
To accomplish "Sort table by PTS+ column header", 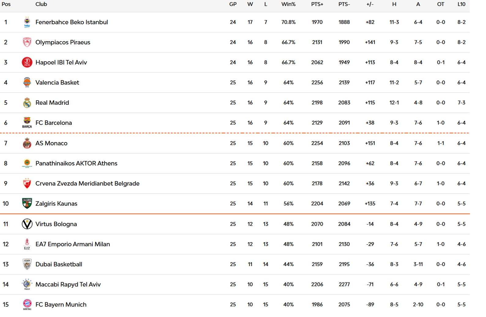I will (x=317, y=4).
